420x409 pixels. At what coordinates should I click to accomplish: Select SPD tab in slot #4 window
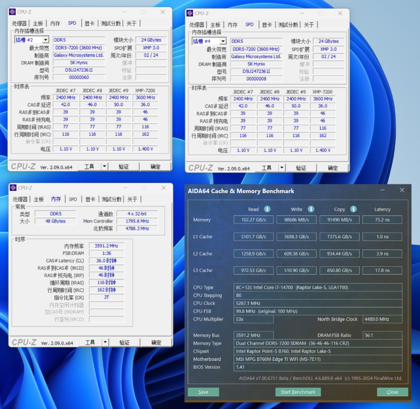tap(249, 25)
